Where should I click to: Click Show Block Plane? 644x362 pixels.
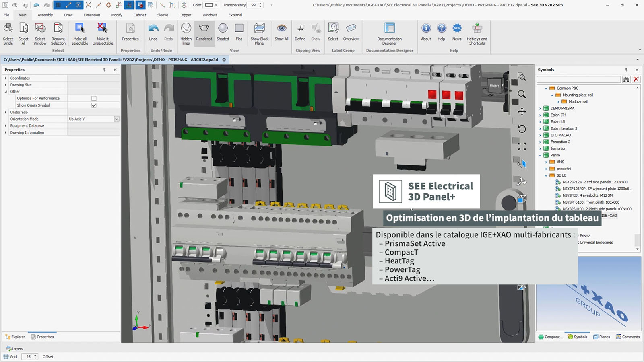260,33
